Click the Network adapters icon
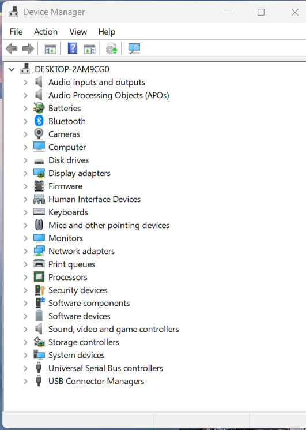 (x=39, y=251)
